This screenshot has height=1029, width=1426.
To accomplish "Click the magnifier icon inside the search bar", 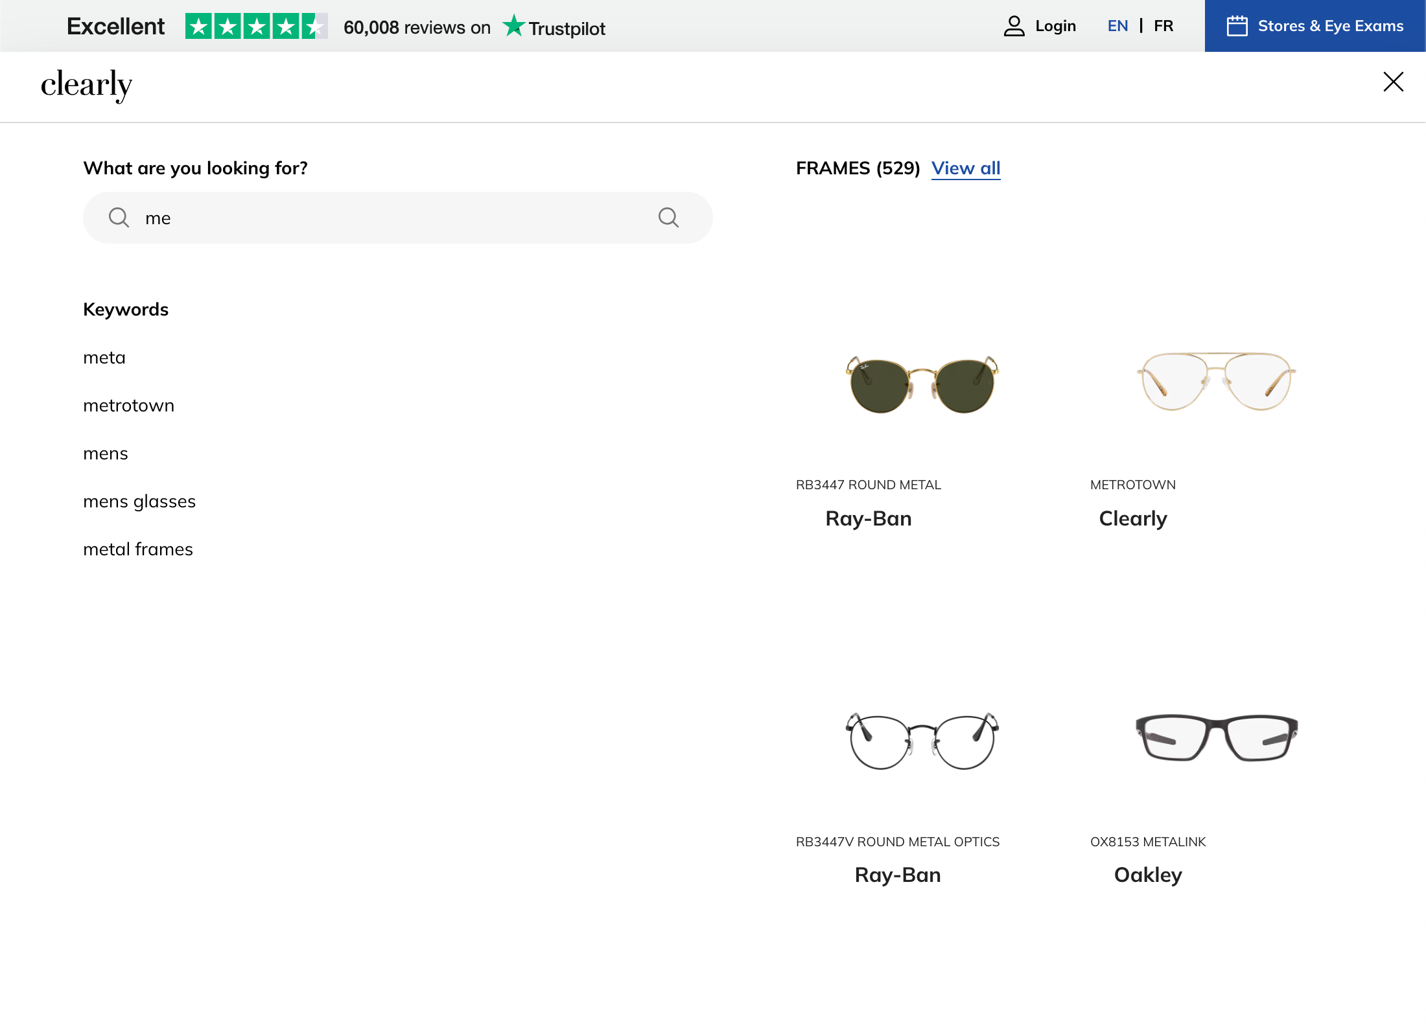I will click(119, 217).
